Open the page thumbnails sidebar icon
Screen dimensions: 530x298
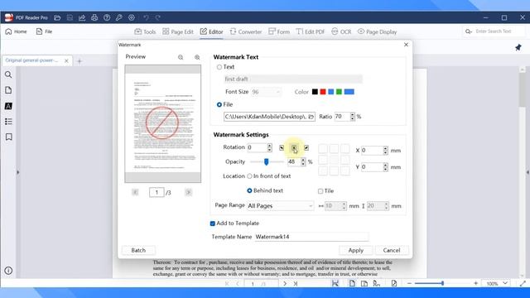8,90
